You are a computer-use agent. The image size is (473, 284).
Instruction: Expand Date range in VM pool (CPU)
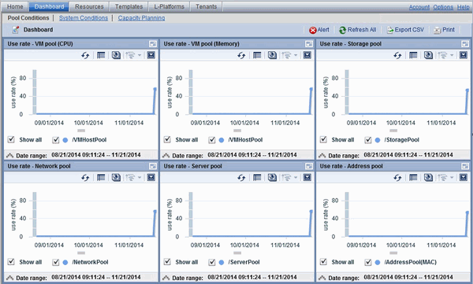10,156
